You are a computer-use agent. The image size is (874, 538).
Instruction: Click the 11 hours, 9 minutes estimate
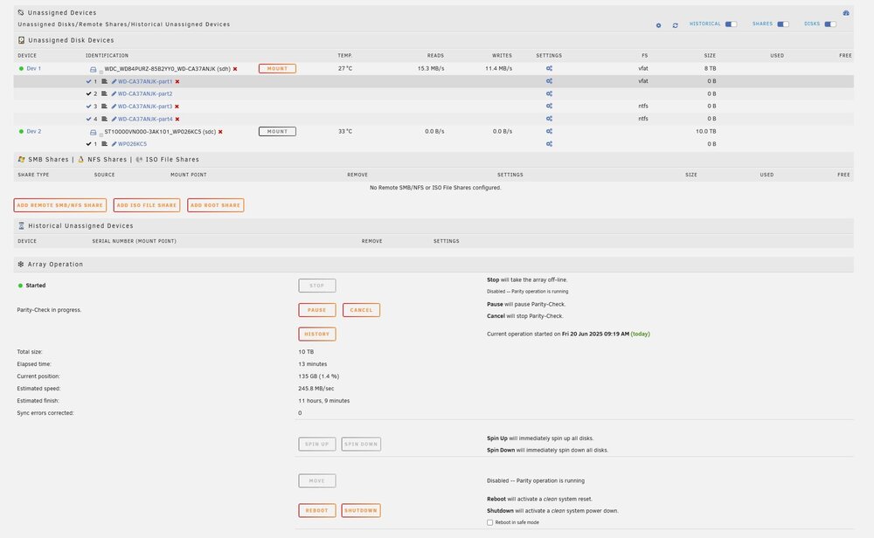pyautogui.click(x=324, y=401)
